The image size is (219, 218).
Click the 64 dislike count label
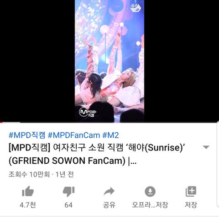click(x=68, y=205)
